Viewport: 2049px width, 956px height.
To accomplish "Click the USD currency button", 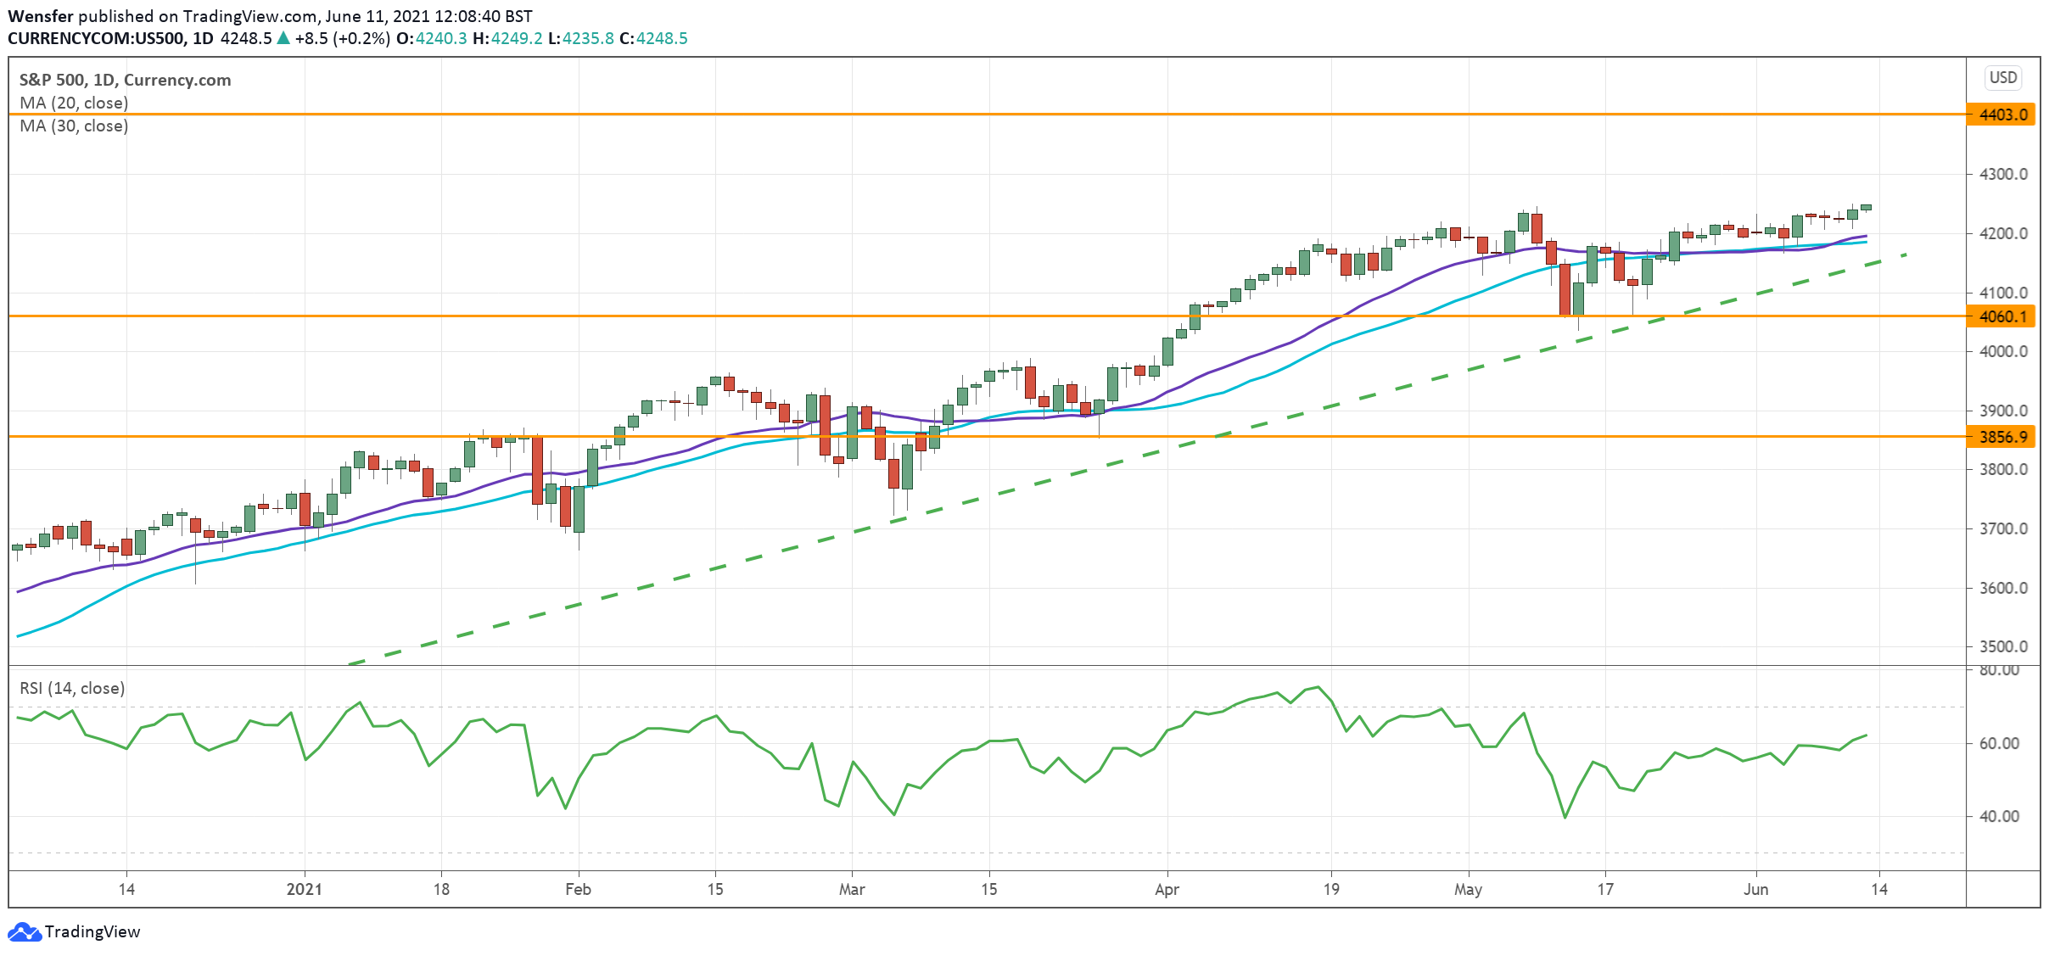I will [2003, 78].
